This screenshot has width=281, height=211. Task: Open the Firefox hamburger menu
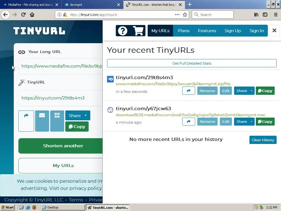pos(276,15)
